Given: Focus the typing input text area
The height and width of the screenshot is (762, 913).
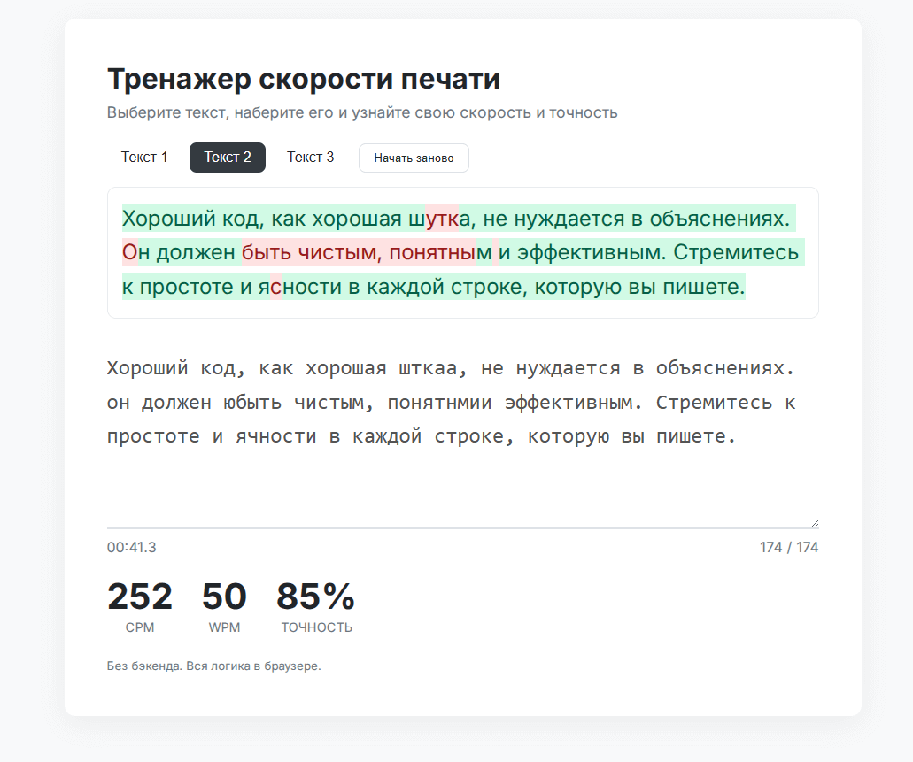Looking at the screenshot, I should [x=462, y=478].
